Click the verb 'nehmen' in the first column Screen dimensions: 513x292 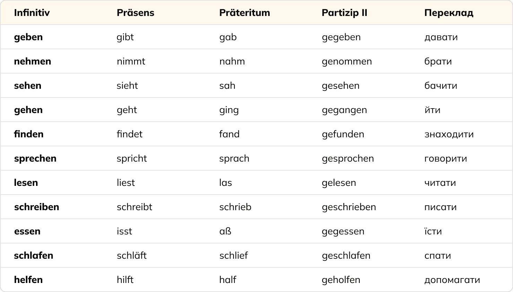[33, 61]
